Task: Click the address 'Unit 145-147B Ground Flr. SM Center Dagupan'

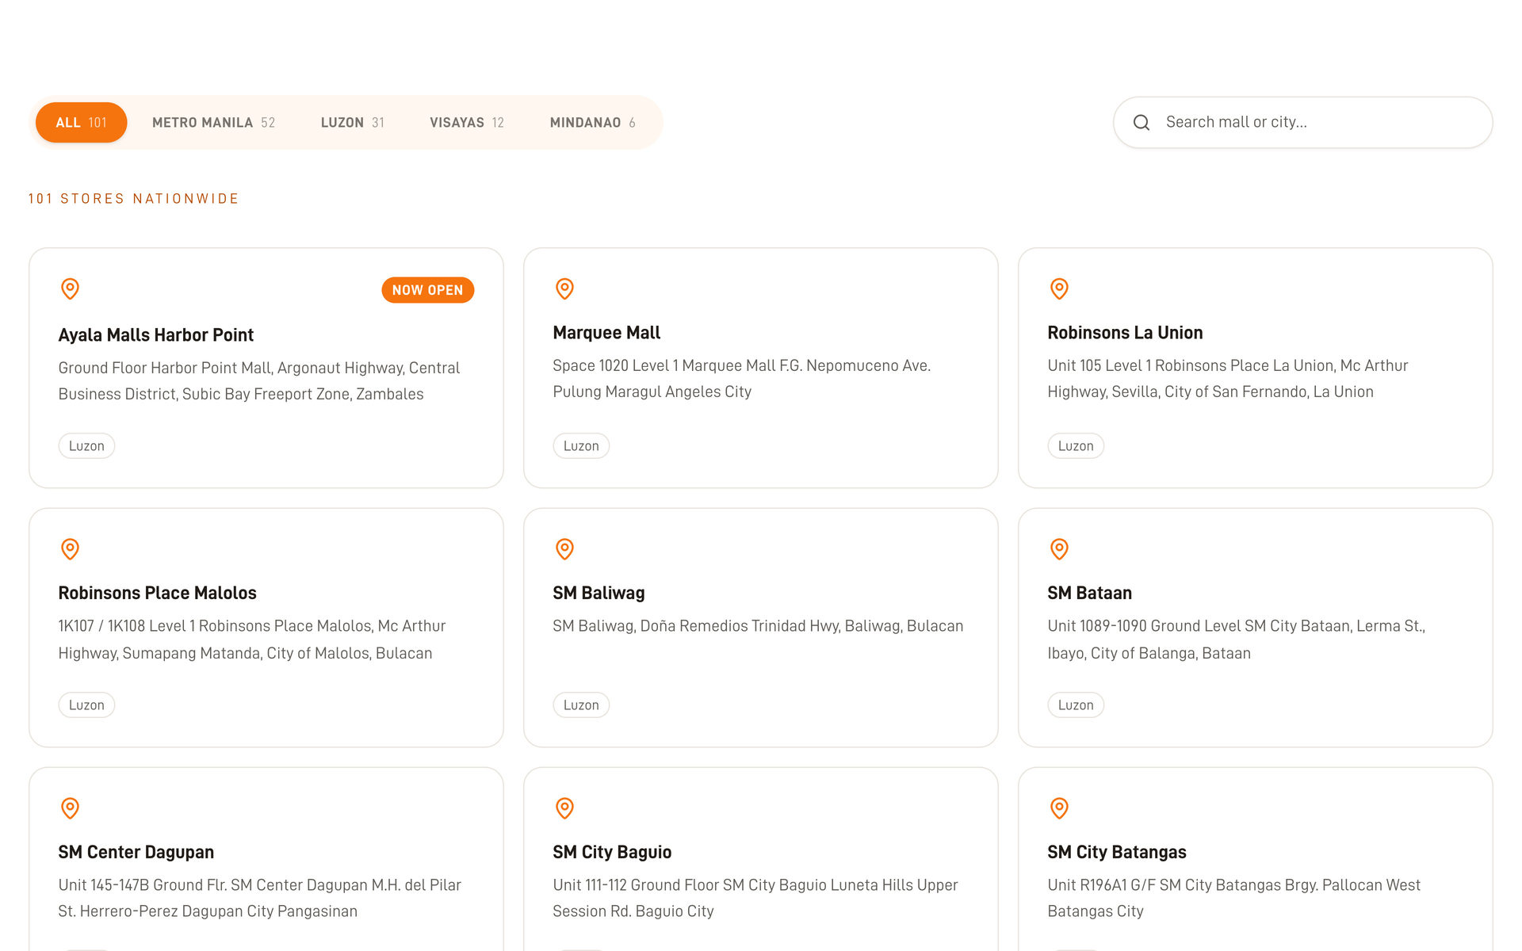Action: [259, 898]
